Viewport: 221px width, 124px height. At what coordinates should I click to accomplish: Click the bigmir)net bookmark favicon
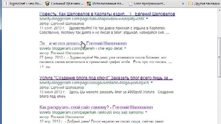coord(6,4)
